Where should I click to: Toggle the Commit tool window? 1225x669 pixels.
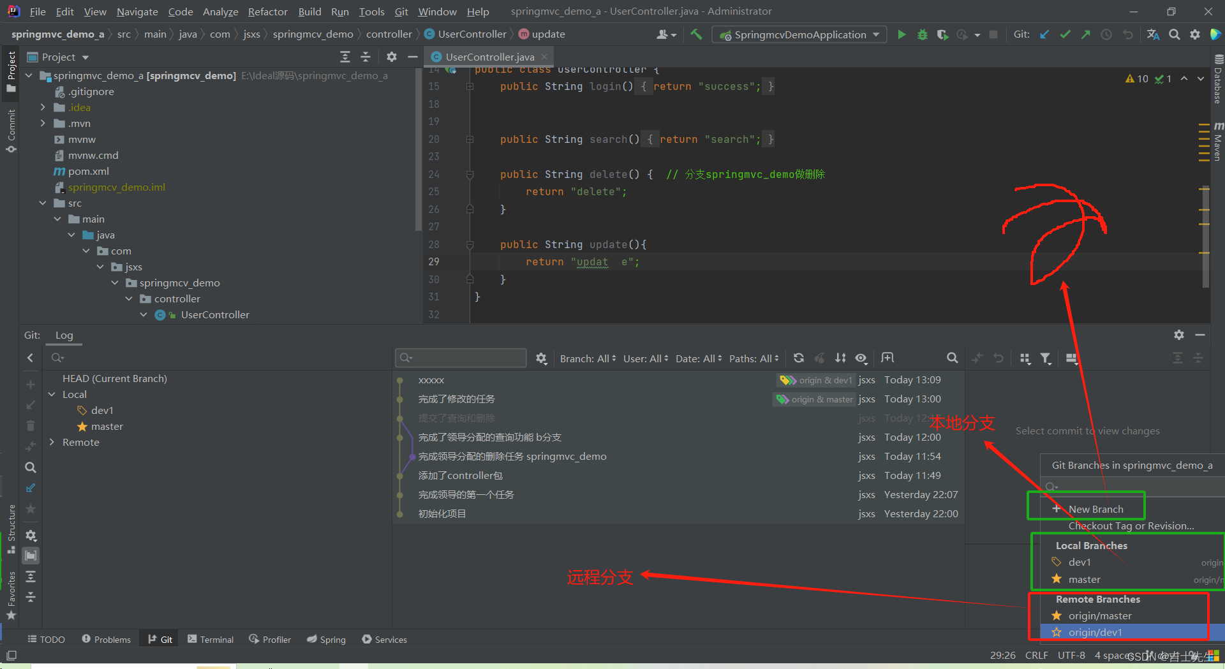coord(11,131)
